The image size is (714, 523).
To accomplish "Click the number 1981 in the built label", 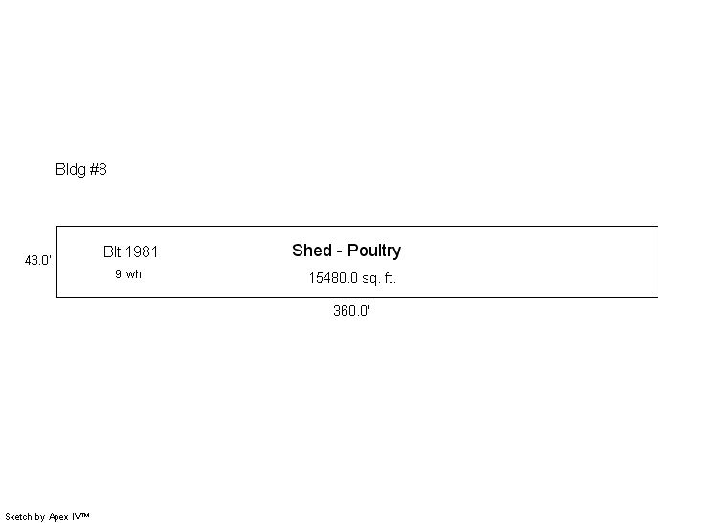I will [143, 252].
